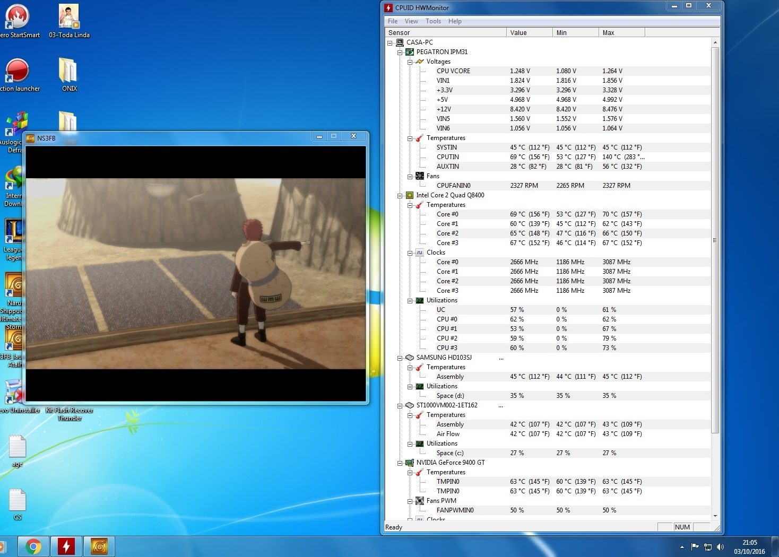Collapse the SAMSUNG HD103SJ node
This screenshot has width=779, height=557.
[400, 358]
